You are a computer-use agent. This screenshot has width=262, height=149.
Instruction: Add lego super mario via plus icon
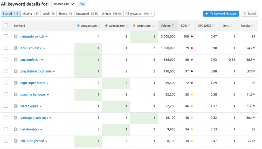[x=16, y=83]
